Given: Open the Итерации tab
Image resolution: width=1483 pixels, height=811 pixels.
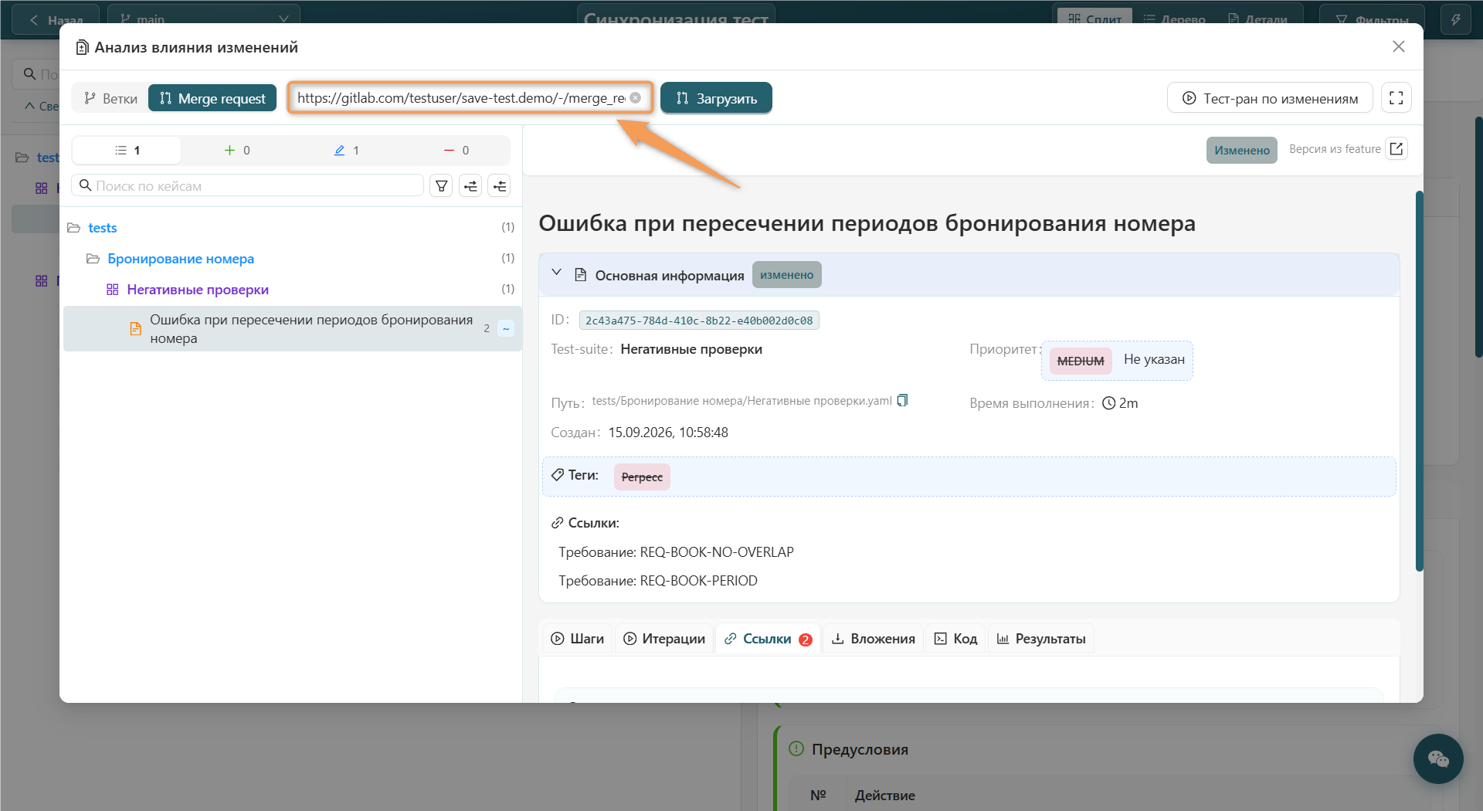Looking at the screenshot, I should (x=664, y=639).
